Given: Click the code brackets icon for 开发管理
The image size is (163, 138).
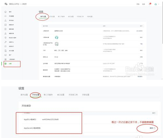Looking at the screenshot, I should point(5,16).
